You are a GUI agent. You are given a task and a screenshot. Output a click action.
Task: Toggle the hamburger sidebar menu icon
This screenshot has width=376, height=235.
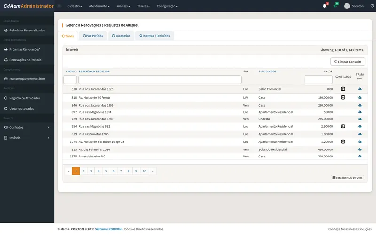tap(59, 6)
